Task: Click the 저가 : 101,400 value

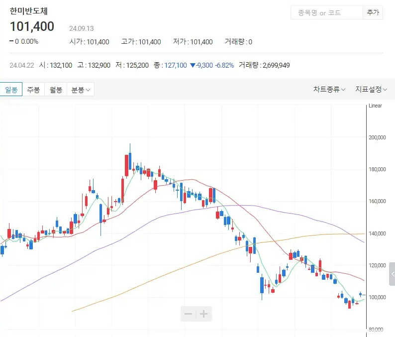Action: (193, 42)
